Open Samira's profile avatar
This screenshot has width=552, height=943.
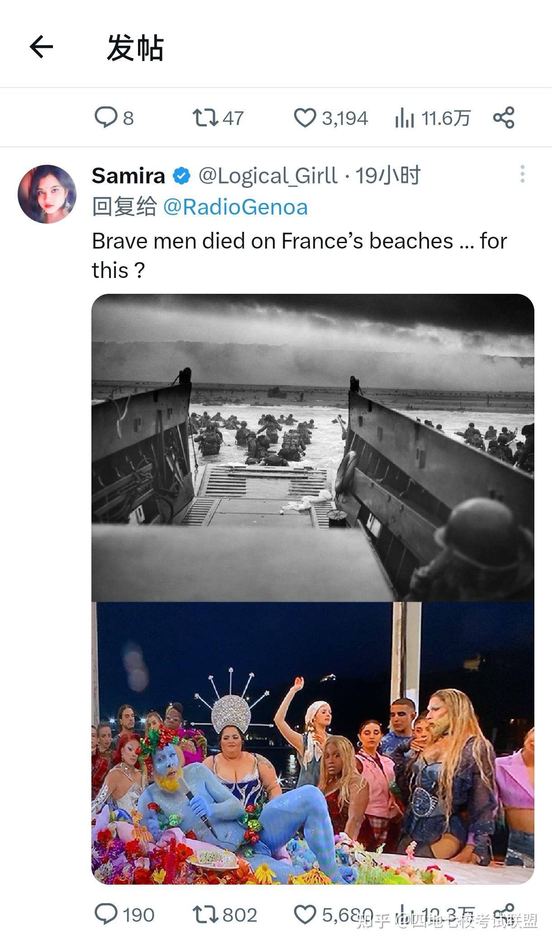47,194
